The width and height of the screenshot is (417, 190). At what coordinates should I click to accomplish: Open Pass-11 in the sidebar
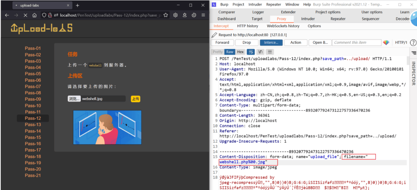click(x=33, y=112)
